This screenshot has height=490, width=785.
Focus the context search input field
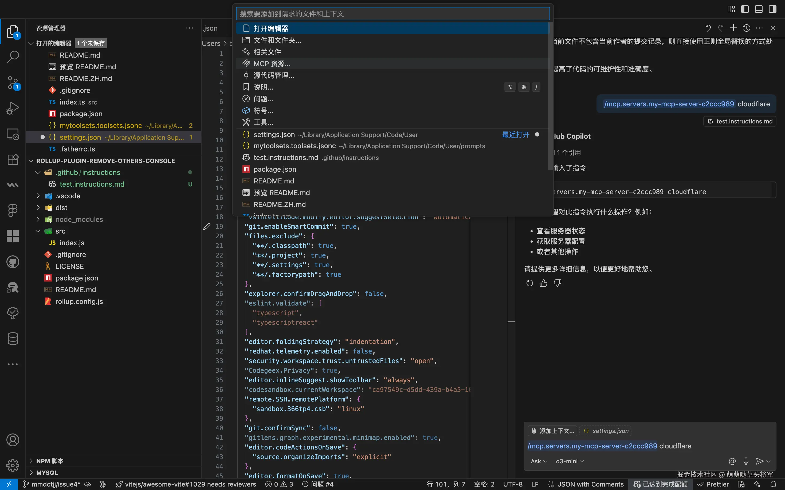393,14
